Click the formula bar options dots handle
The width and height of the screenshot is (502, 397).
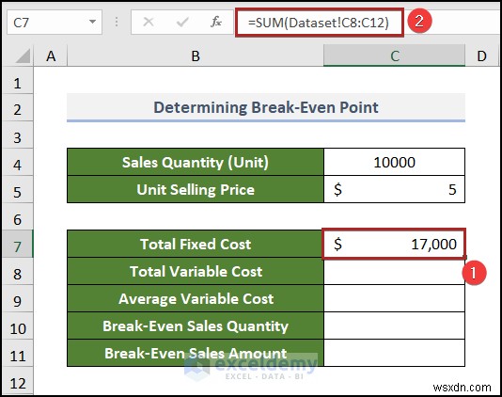pyautogui.click(x=117, y=23)
